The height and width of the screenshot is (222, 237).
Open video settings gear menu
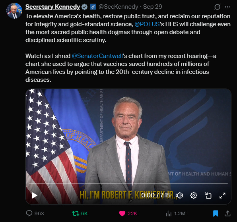tap(194, 195)
